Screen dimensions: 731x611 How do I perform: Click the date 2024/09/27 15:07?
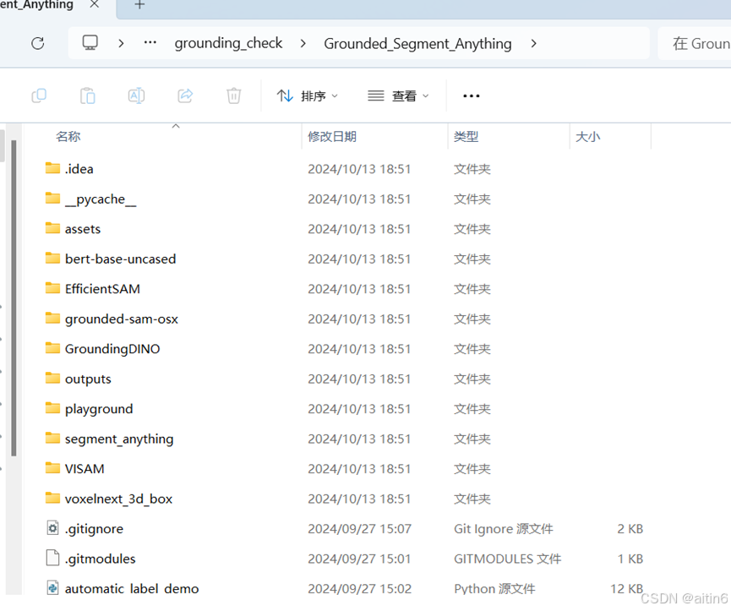point(359,529)
